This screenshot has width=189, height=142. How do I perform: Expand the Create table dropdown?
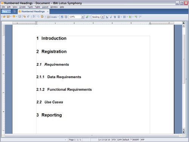[x=58, y=17]
